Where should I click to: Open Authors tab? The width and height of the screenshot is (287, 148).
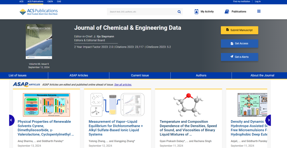click(201, 75)
